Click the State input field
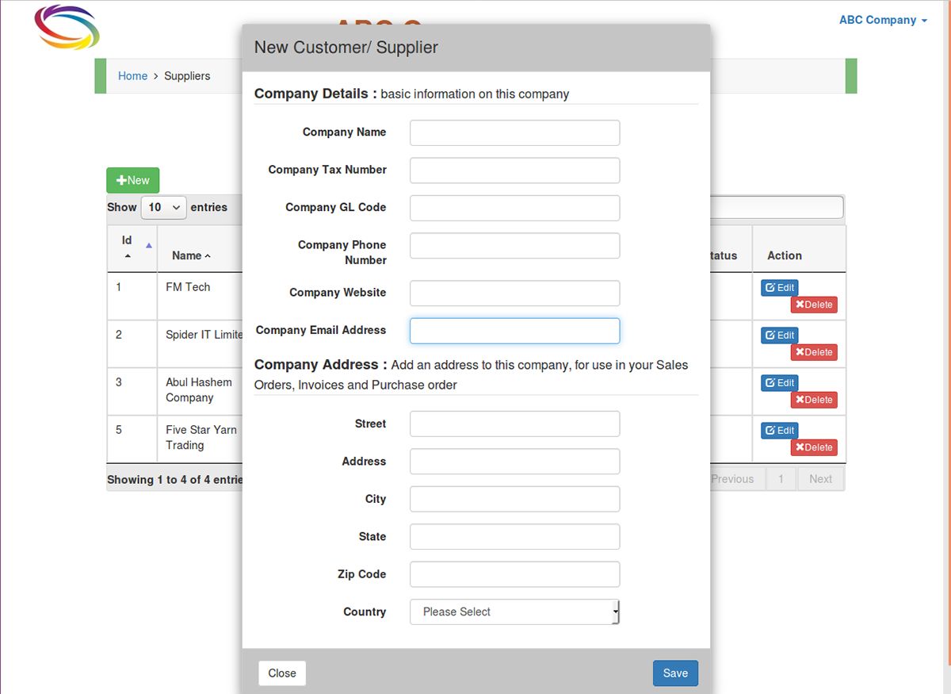 point(514,537)
